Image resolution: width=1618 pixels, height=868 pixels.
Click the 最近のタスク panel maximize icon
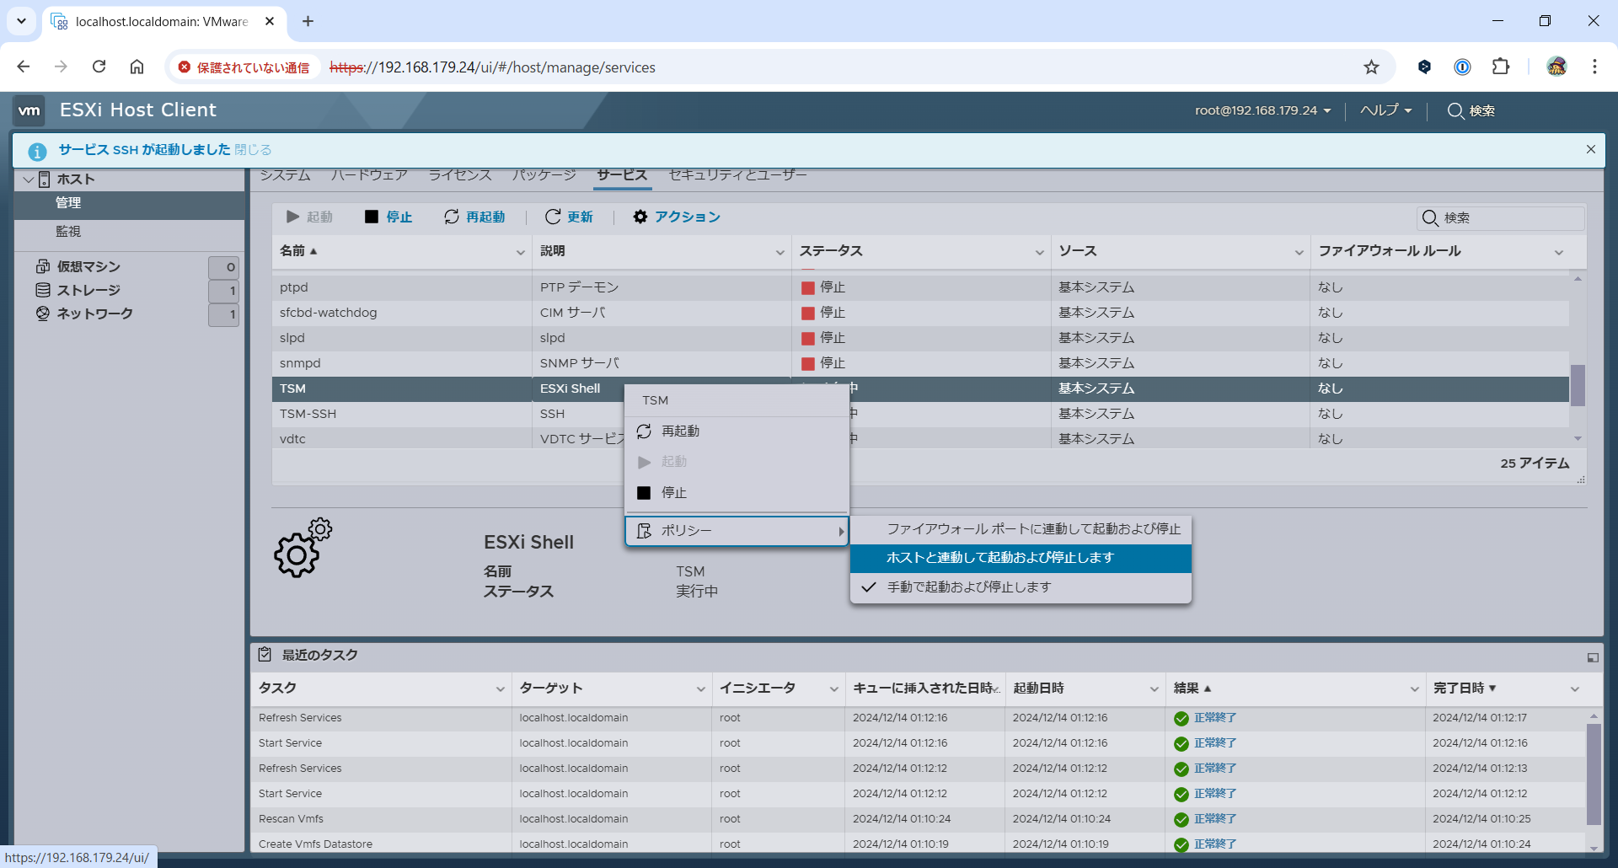pyautogui.click(x=1593, y=657)
